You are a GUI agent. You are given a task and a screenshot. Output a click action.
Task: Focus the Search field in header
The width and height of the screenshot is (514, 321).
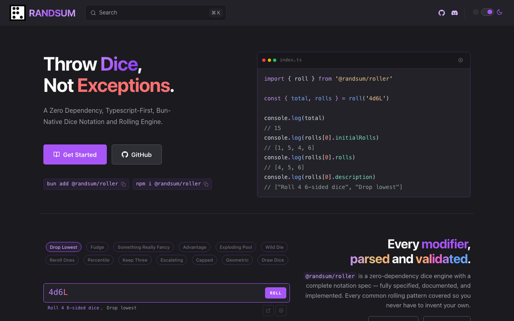[156, 13]
